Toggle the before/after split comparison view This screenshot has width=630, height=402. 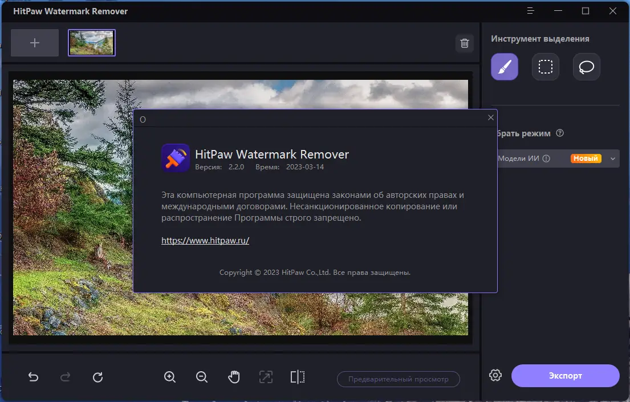pos(298,377)
